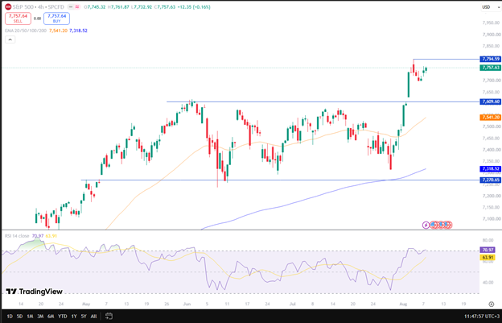Screen dimensions: 502x323
Task: Click the RSI 14 close indicator label
Action: pos(17,236)
